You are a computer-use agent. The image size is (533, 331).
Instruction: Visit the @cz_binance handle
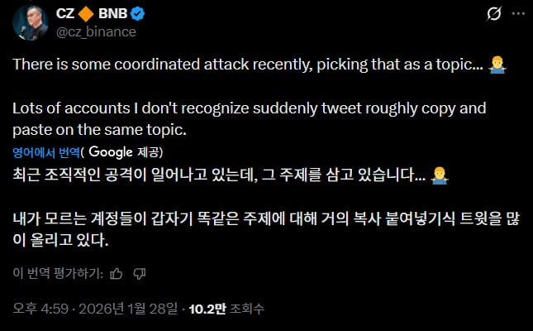[x=95, y=31]
